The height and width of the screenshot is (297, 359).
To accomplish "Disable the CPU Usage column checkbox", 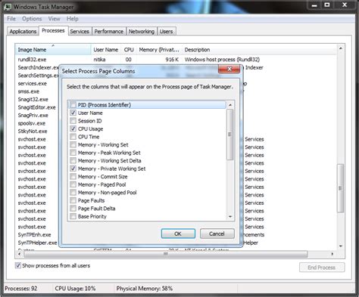I will pyautogui.click(x=73, y=128).
